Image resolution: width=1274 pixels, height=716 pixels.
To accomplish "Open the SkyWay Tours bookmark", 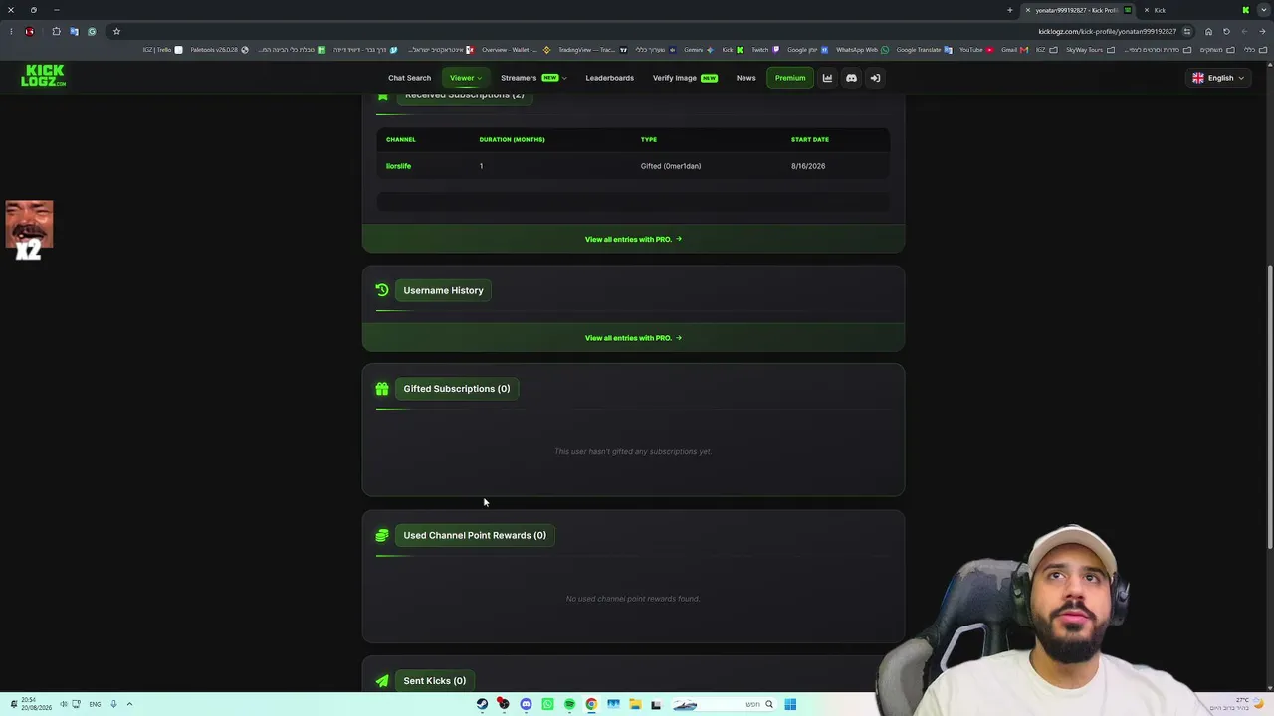I will [1091, 50].
